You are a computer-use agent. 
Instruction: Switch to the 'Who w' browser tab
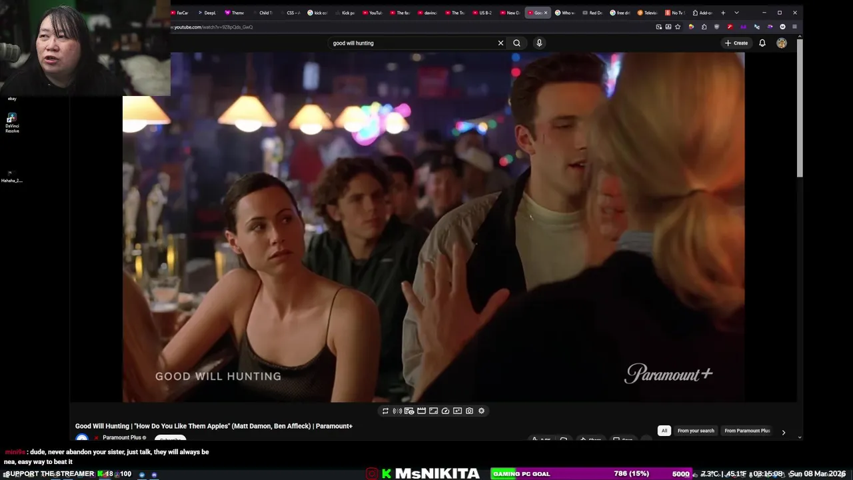565,13
